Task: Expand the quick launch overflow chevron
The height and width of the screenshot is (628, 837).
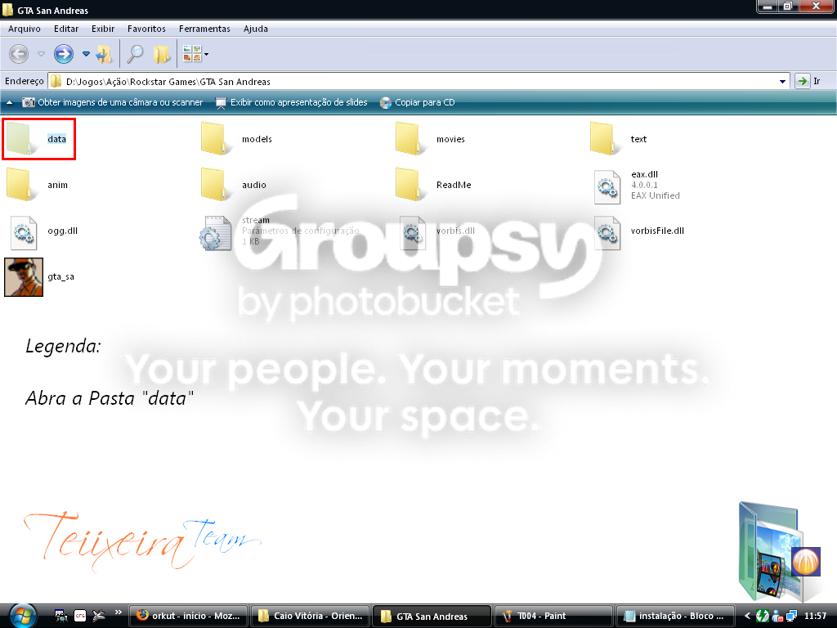Action: pos(119,612)
